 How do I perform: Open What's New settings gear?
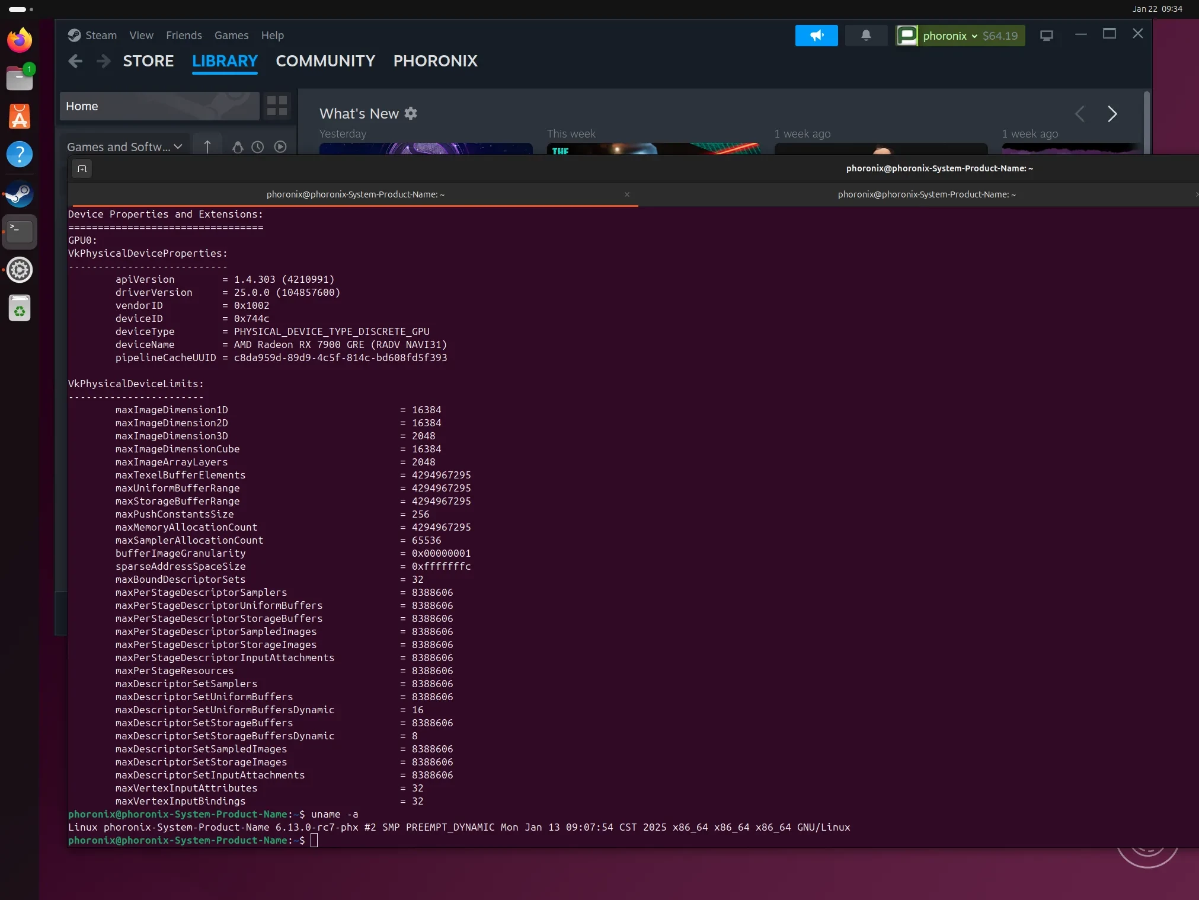(x=411, y=113)
